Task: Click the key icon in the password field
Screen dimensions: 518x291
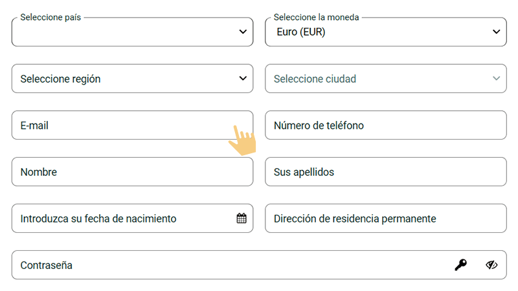Action: (x=460, y=264)
